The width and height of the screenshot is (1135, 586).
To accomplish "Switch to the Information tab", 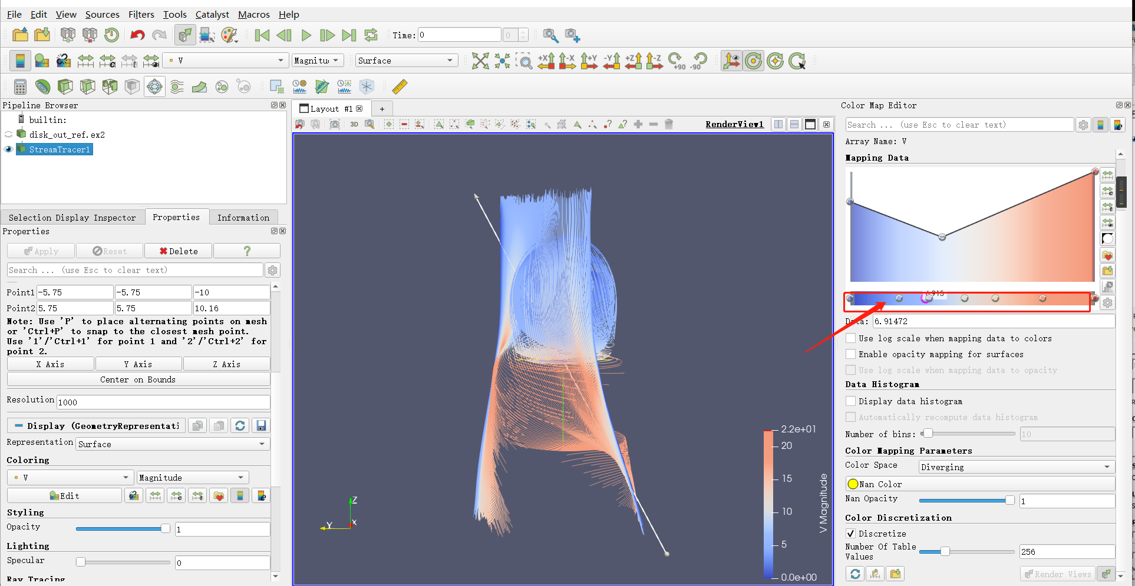I will click(243, 217).
